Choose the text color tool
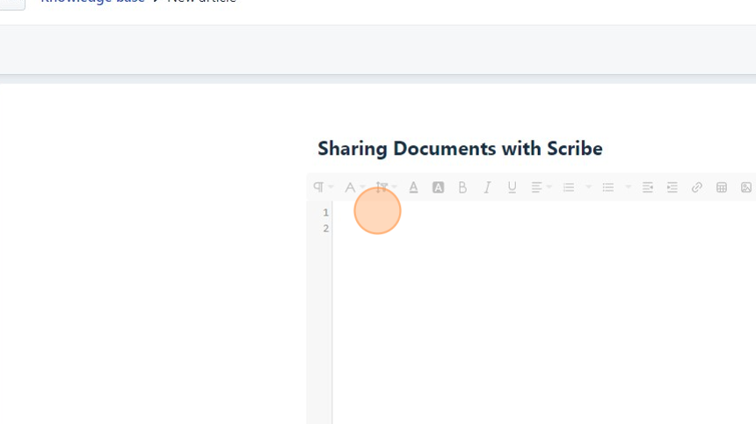This screenshot has height=424, width=756. click(413, 187)
